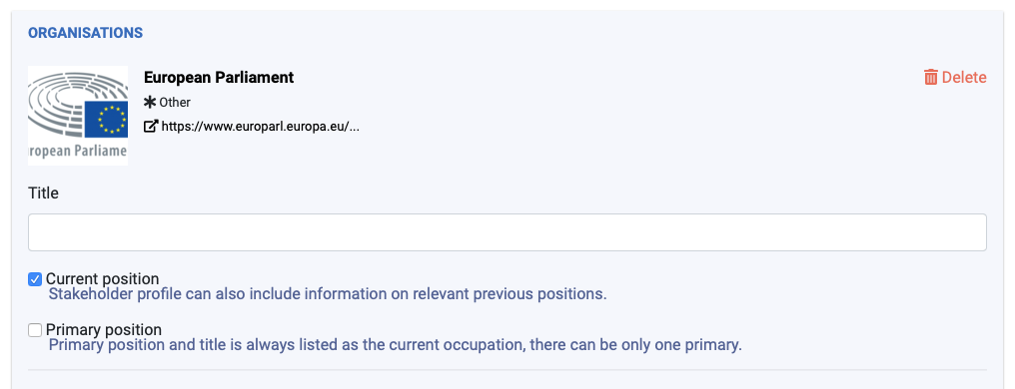Open the europarl.europa.eu website link
This screenshot has height=389, width=1015.
[x=260, y=127]
